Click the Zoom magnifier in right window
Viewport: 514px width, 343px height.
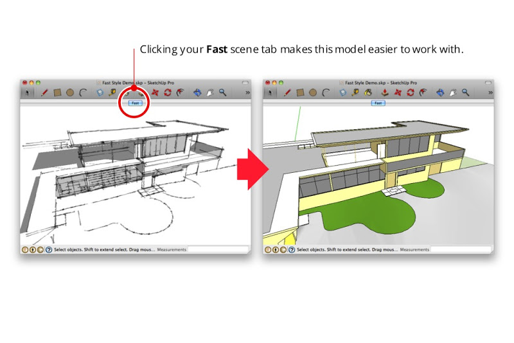[x=465, y=92]
